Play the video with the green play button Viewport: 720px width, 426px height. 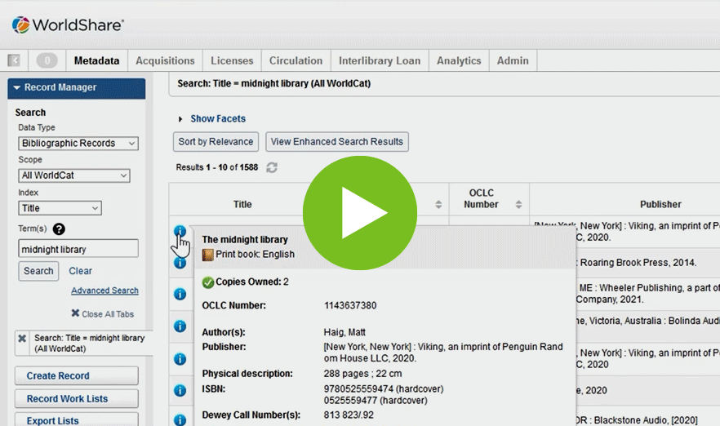(x=359, y=212)
